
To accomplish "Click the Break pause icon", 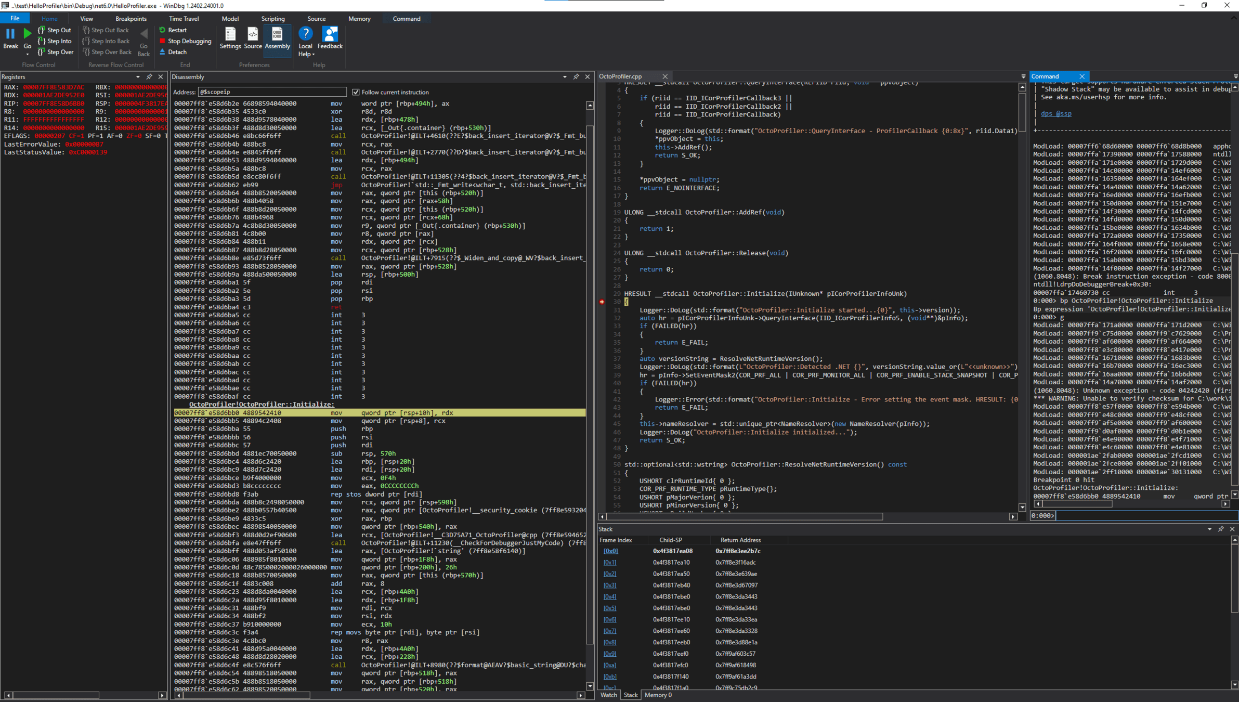I will pyautogui.click(x=10, y=35).
